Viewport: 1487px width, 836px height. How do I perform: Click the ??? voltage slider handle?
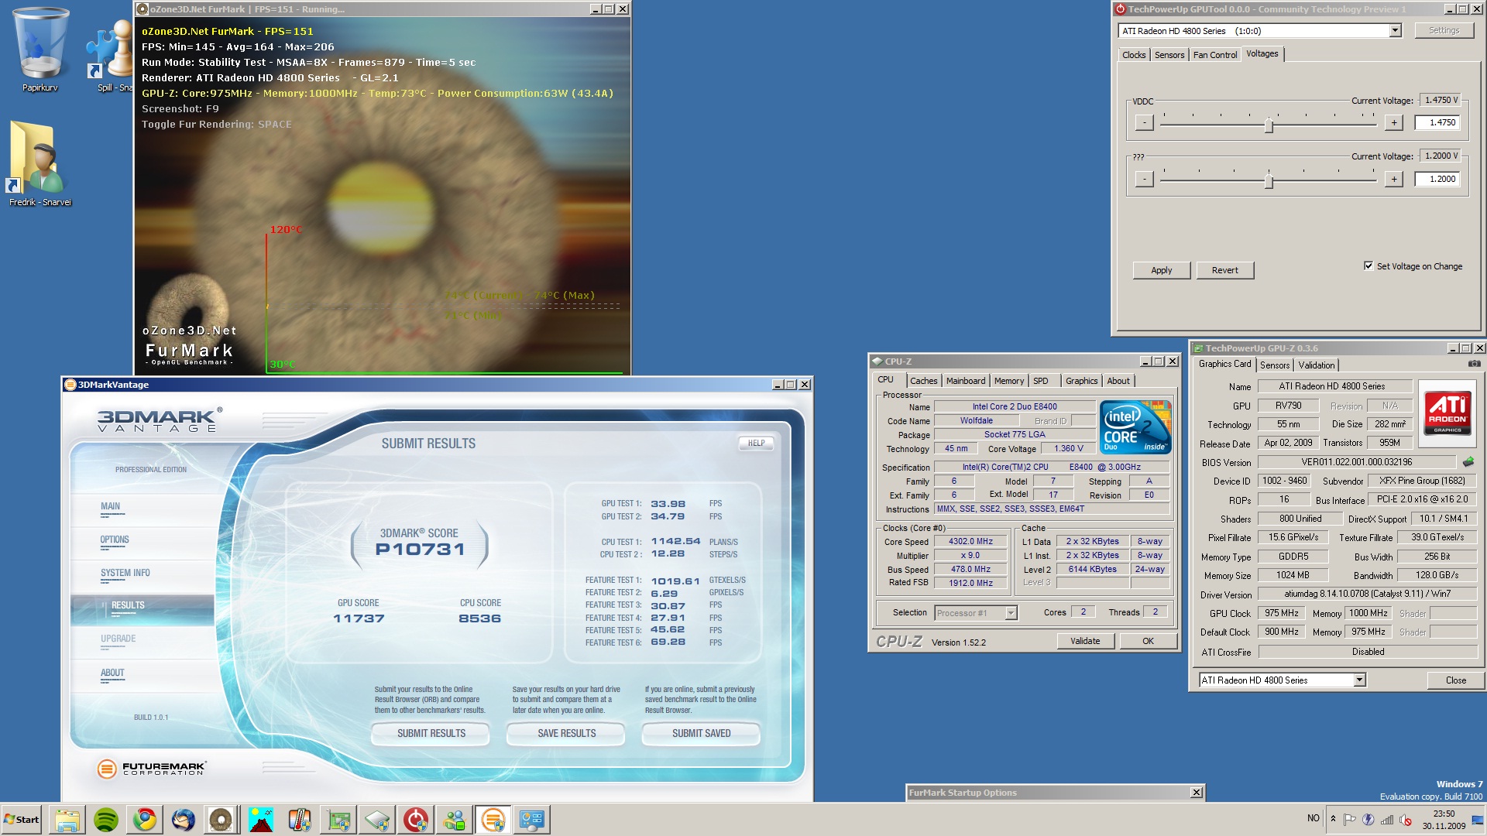[x=1269, y=182]
